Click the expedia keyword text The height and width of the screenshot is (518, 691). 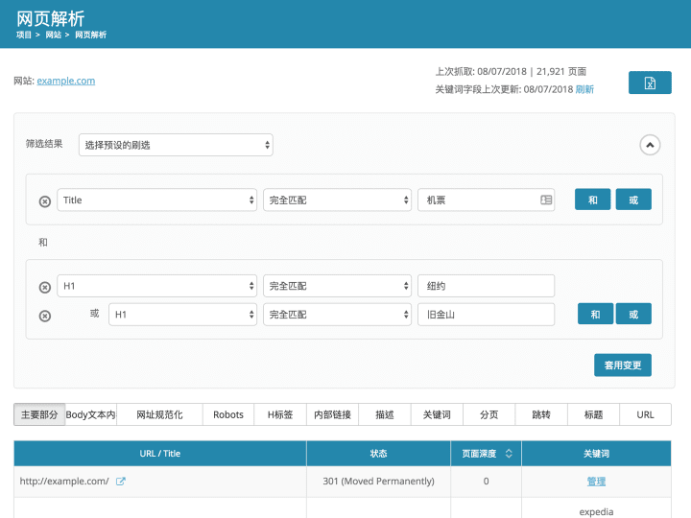coord(596,512)
